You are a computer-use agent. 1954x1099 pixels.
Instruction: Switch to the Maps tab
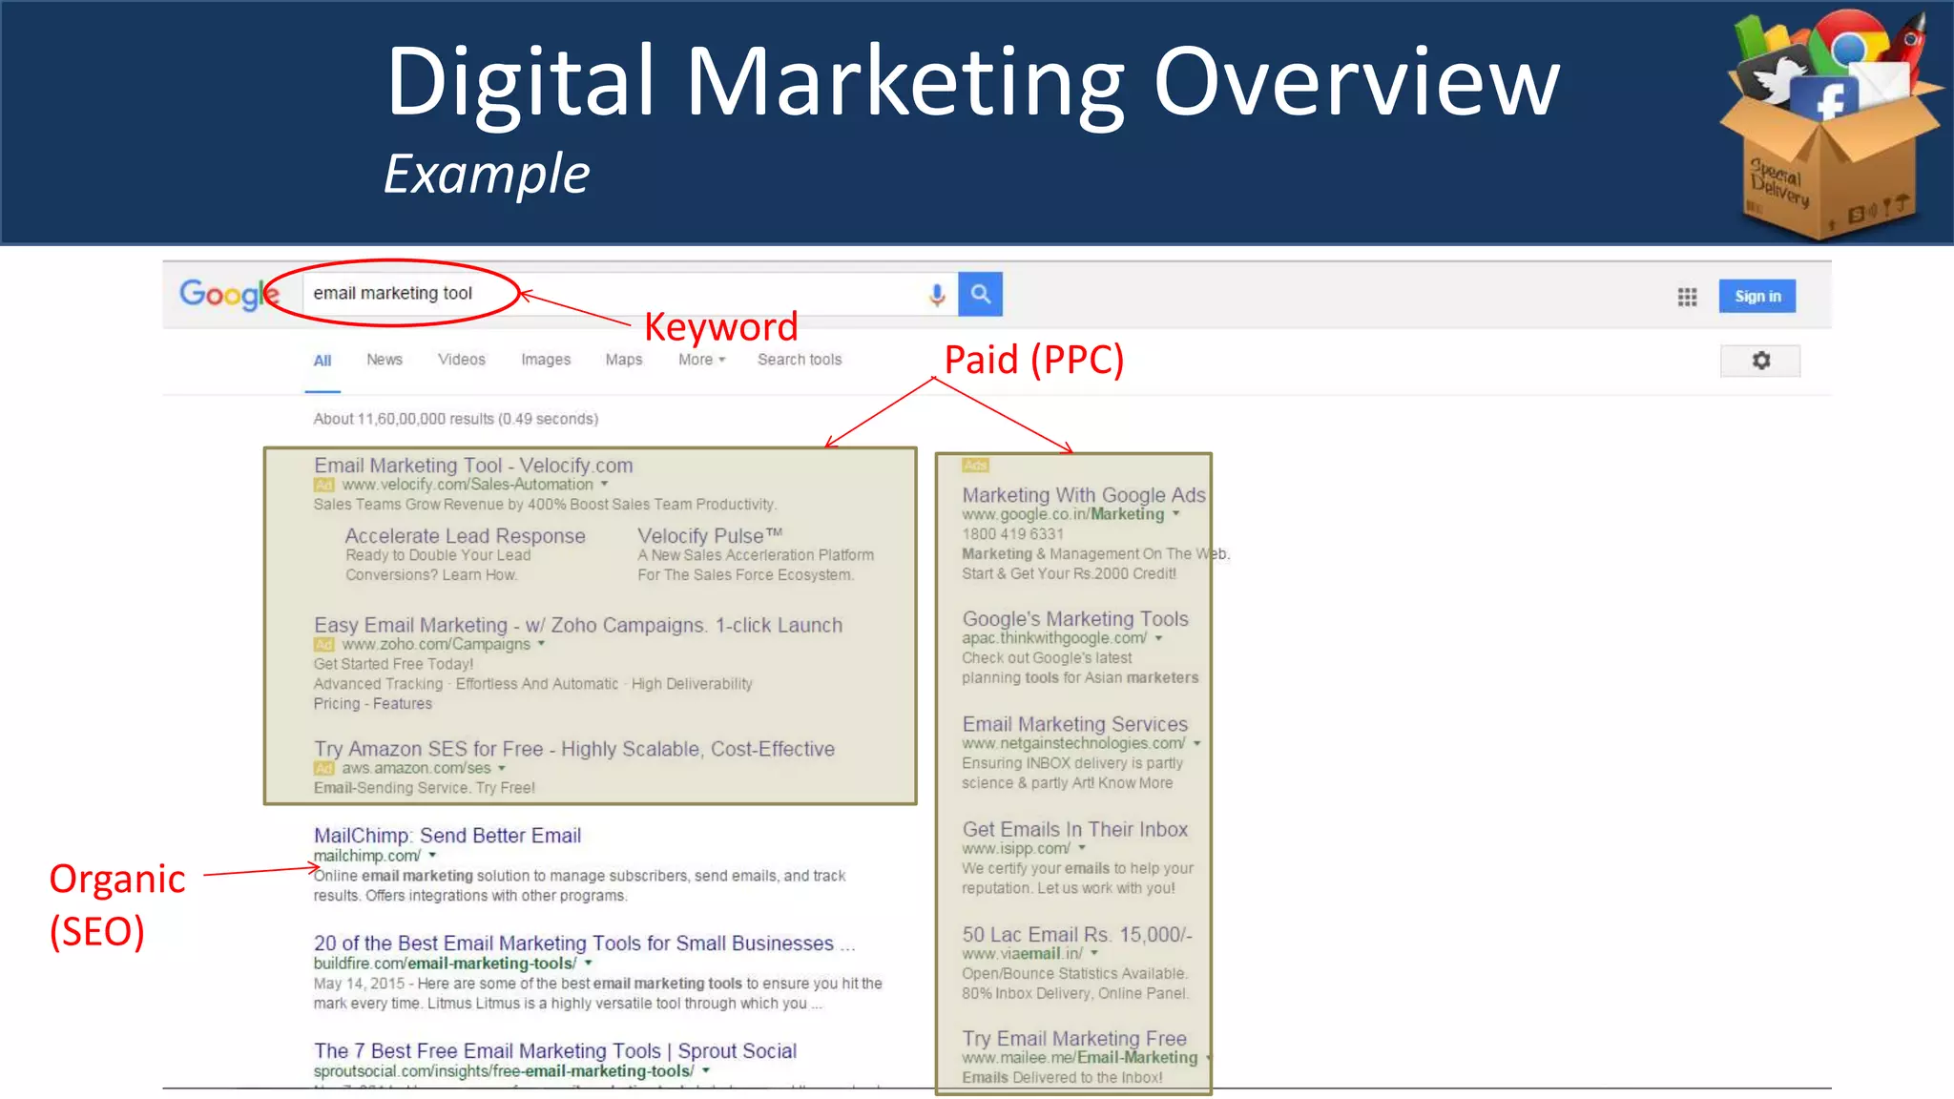[624, 360]
